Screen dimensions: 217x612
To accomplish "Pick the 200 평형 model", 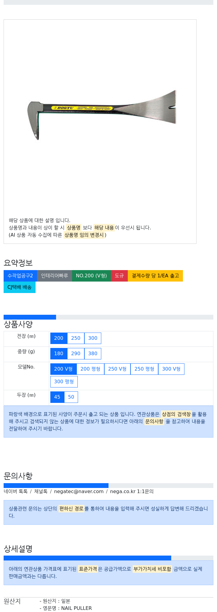I will point(90,369).
